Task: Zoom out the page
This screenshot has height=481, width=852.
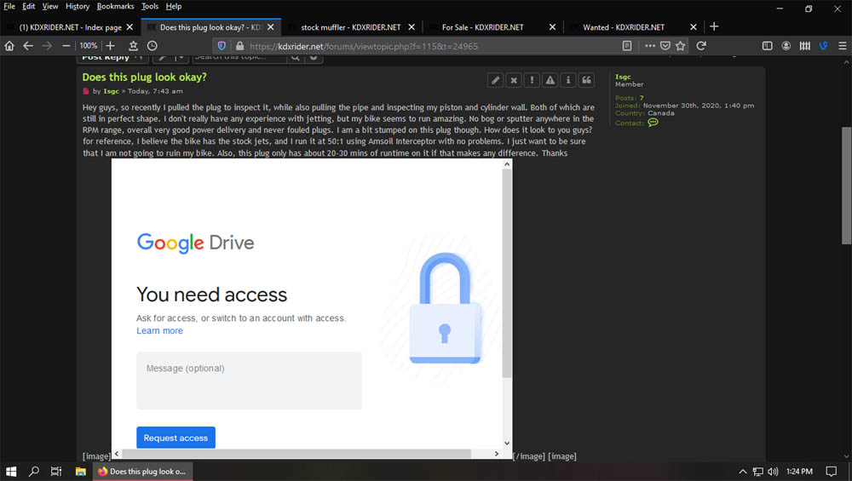Action: [66, 46]
